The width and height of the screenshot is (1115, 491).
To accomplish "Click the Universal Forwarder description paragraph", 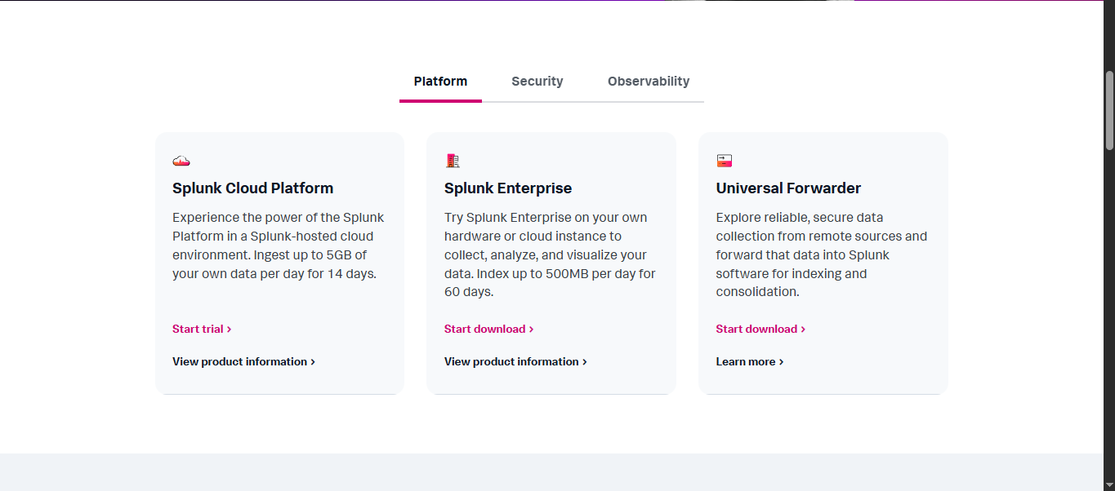I will tap(823, 254).
